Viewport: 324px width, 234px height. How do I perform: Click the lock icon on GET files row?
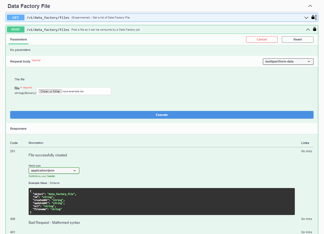point(313,17)
